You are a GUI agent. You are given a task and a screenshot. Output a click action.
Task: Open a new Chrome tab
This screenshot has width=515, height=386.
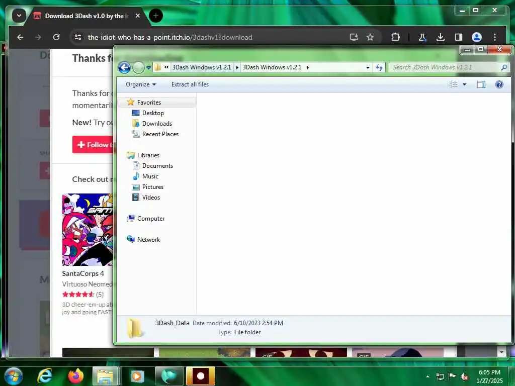pos(156,16)
